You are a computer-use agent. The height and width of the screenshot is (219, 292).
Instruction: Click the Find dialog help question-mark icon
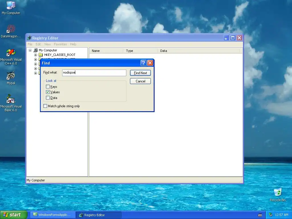coord(143,63)
